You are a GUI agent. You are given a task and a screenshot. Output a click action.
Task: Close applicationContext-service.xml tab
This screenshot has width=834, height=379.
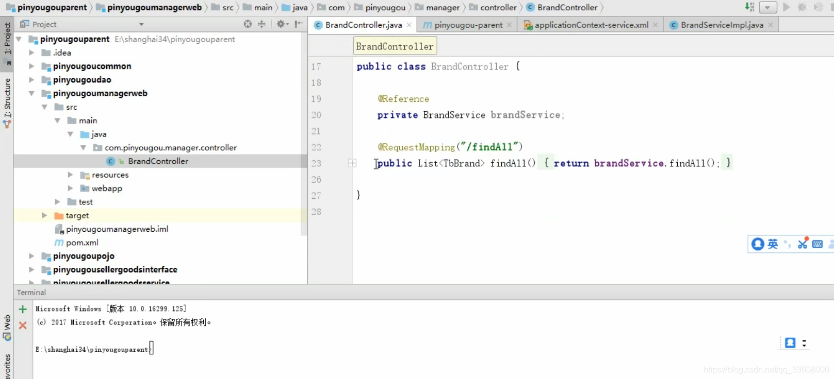(x=655, y=25)
